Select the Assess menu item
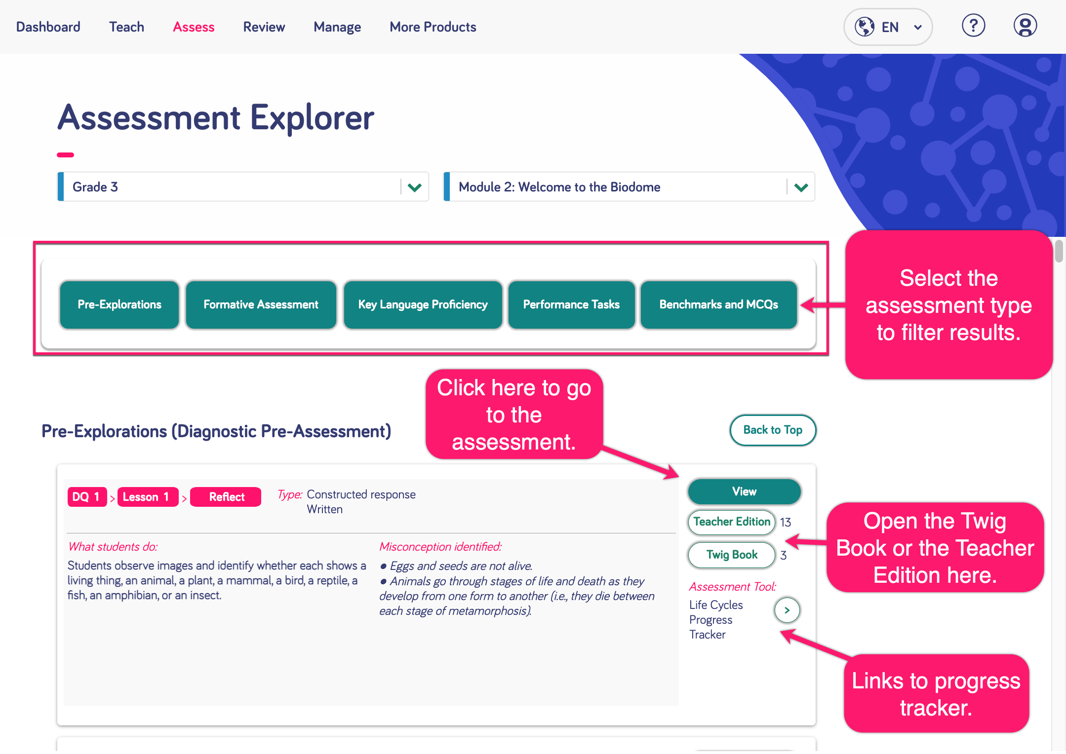The height and width of the screenshot is (754, 1066). tap(194, 27)
